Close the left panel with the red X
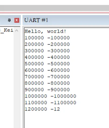 click(17, 20)
